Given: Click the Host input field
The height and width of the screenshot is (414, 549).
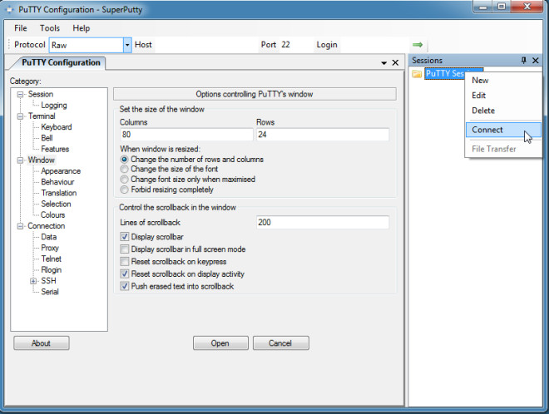Looking at the screenshot, I should 206,45.
